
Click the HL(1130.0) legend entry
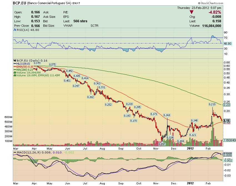pyautogui.click(x=22, y=64)
